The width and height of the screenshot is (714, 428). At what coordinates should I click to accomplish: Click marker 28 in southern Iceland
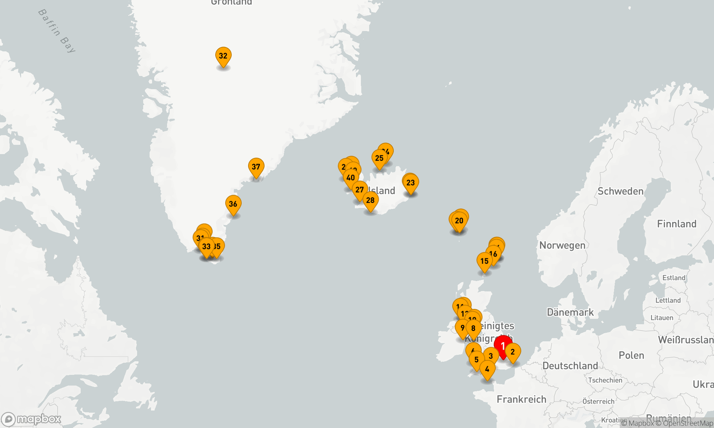click(x=370, y=200)
